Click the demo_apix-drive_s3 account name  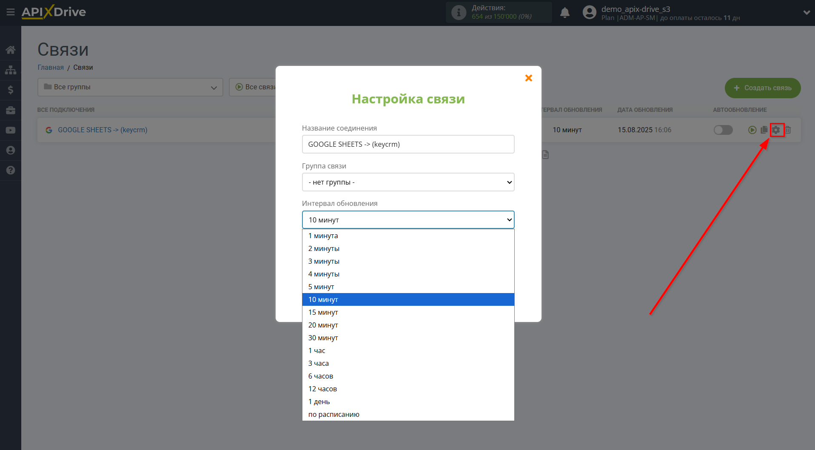pyautogui.click(x=635, y=9)
